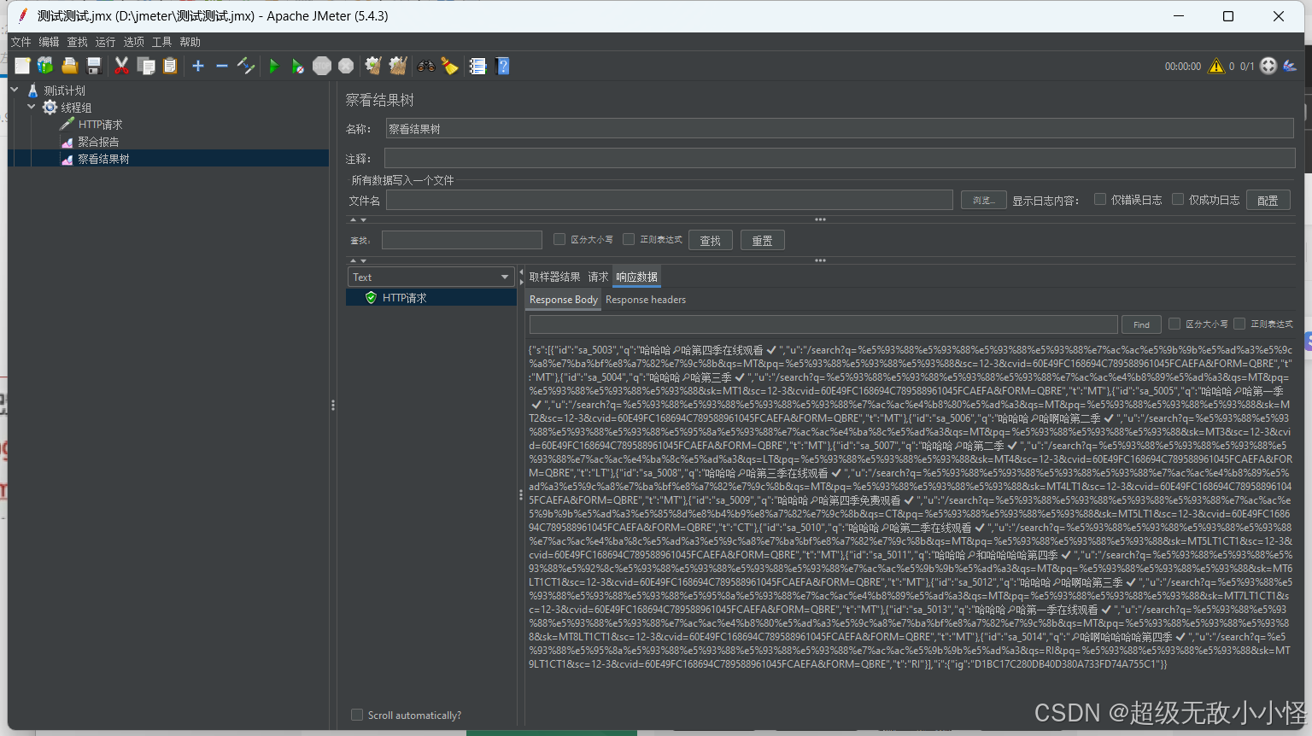Stop the test with STOP icon
The image size is (1312, 736).
322,66
